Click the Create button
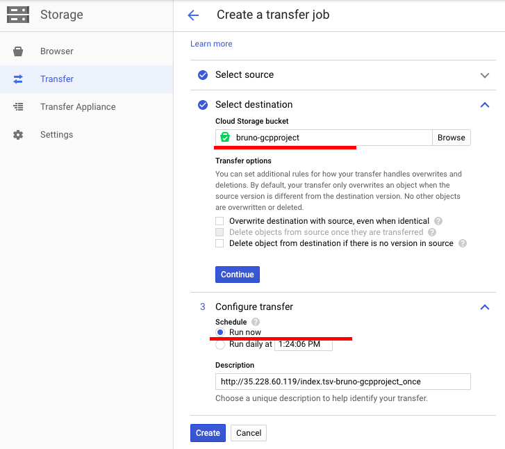This screenshot has height=449, width=505. [x=208, y=433]
